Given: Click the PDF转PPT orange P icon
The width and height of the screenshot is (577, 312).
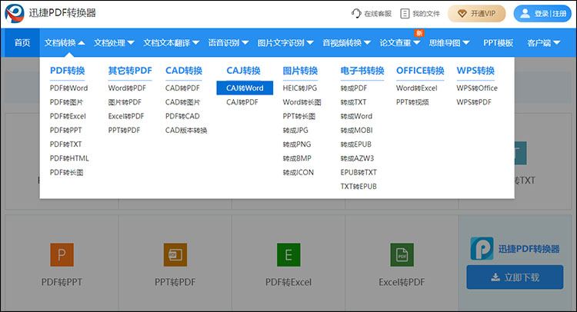Looking at the screenshot, I should (62, 254).
